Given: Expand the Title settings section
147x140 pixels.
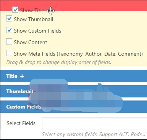Looking at the screenshot, I should tap(74, 76).
